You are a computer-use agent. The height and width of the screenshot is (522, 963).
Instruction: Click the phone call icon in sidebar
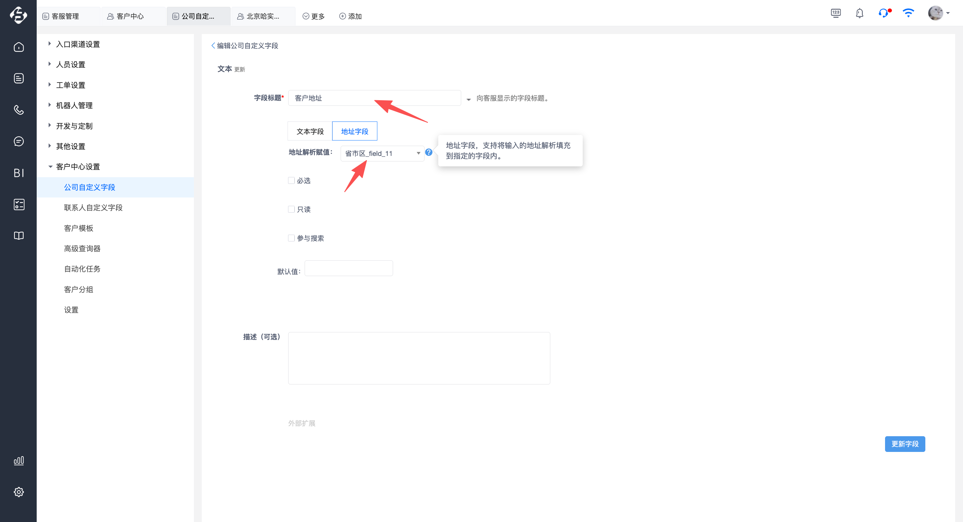(19, 110)
